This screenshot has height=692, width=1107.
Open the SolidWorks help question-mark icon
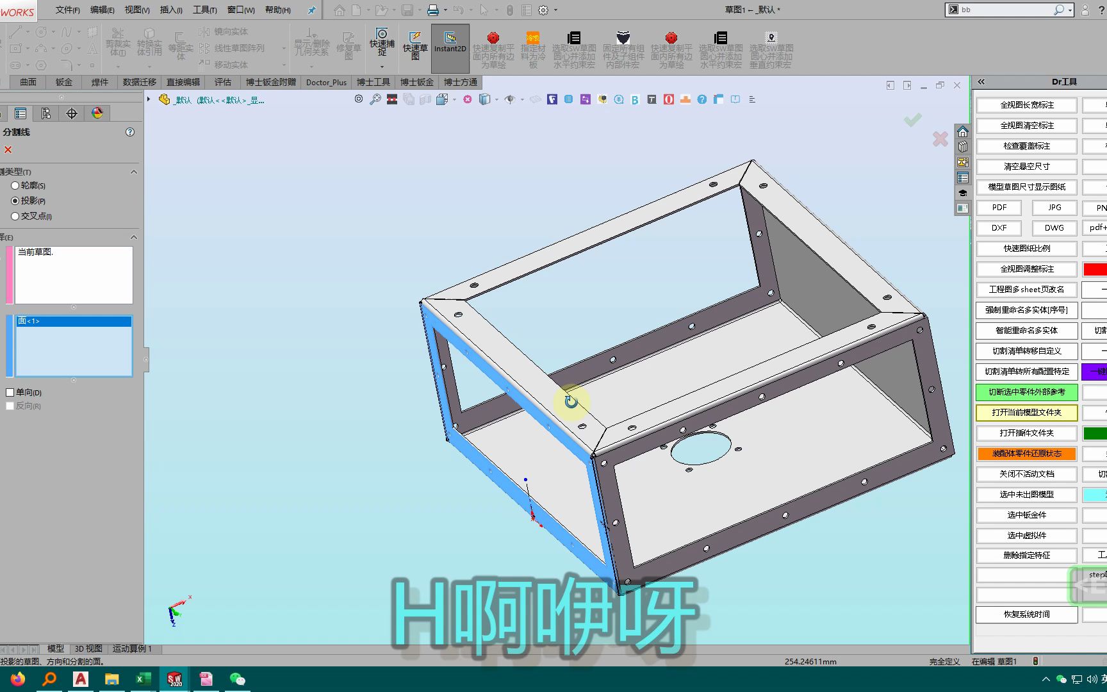(701, 99)
